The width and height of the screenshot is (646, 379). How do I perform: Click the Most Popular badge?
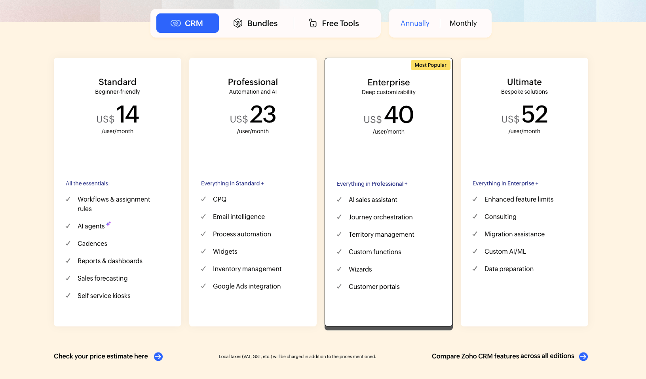[x=431, y=65]
